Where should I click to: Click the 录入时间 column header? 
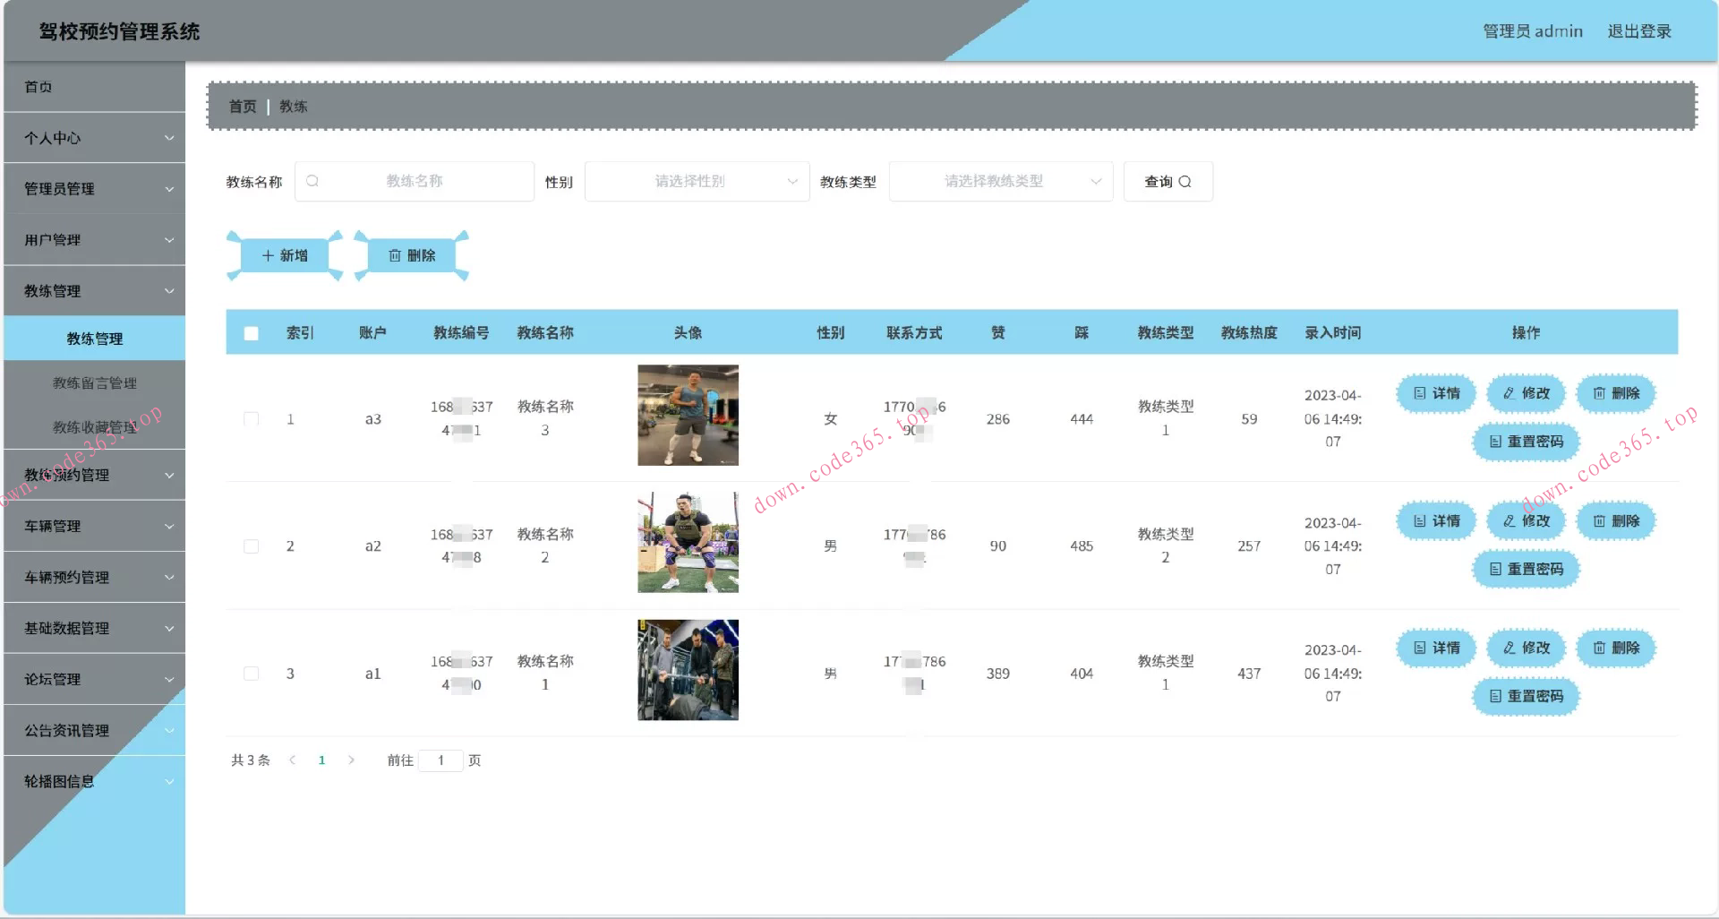point(1332,333)
